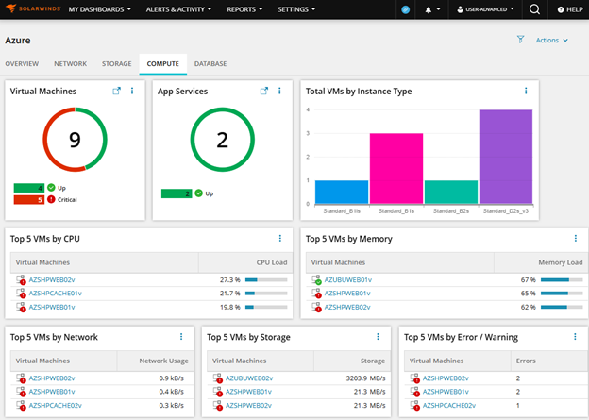Open AZSHPWEB01v in Memory table

[347, 294]
